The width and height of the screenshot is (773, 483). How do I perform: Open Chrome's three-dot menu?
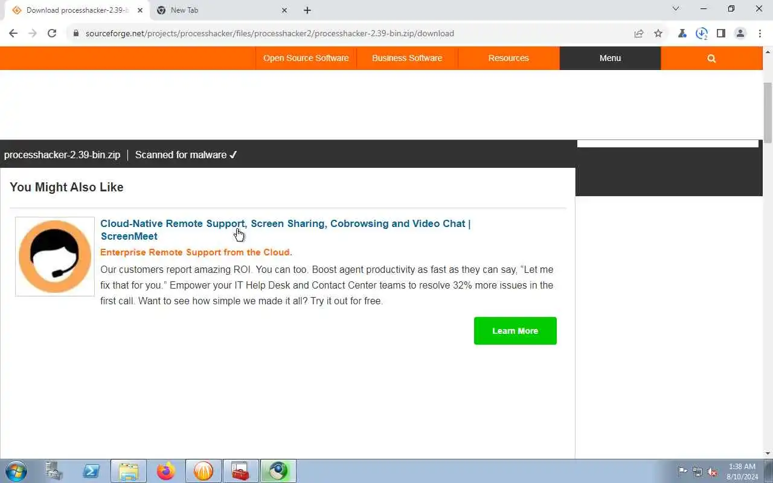[760, 33]
